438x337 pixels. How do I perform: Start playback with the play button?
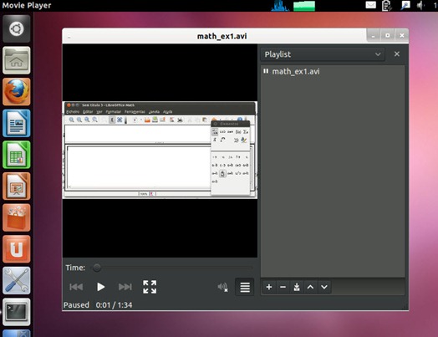(x=100, y=287)
